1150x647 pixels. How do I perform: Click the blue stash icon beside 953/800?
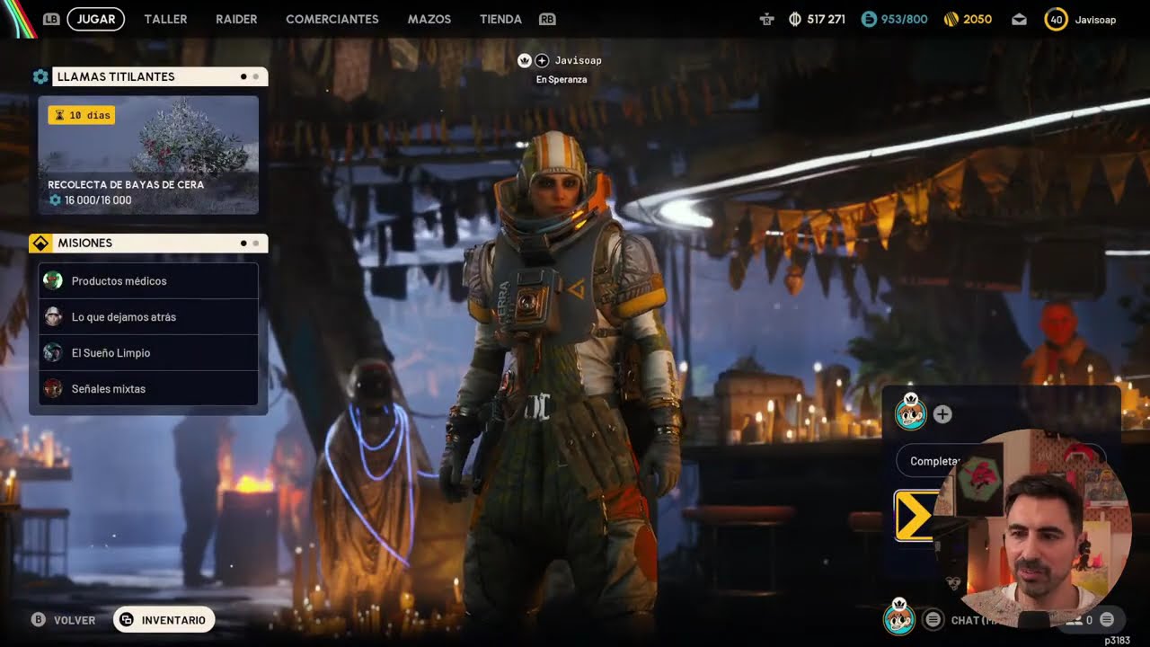coord(869,19)
